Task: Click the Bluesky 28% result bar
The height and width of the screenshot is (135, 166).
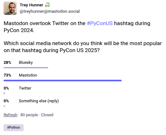Action: click(26, 68)
